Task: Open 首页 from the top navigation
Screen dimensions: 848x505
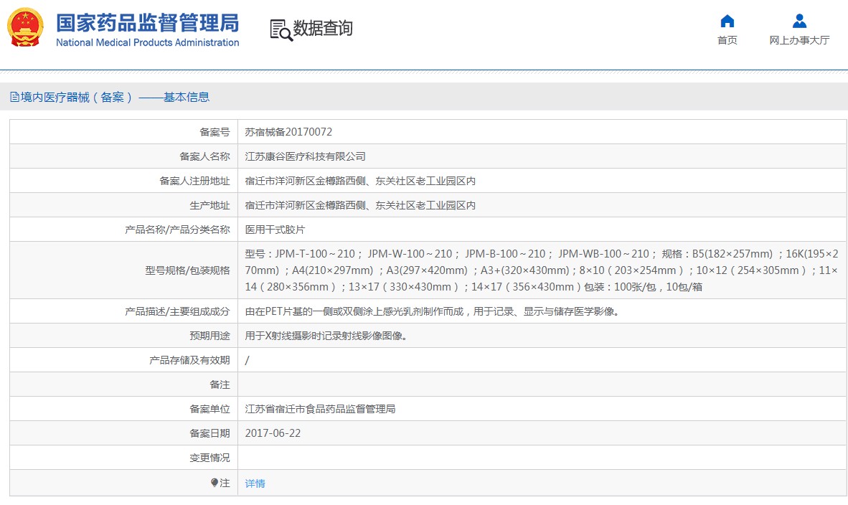Action: pyautogui.click(x=727, y=40)
